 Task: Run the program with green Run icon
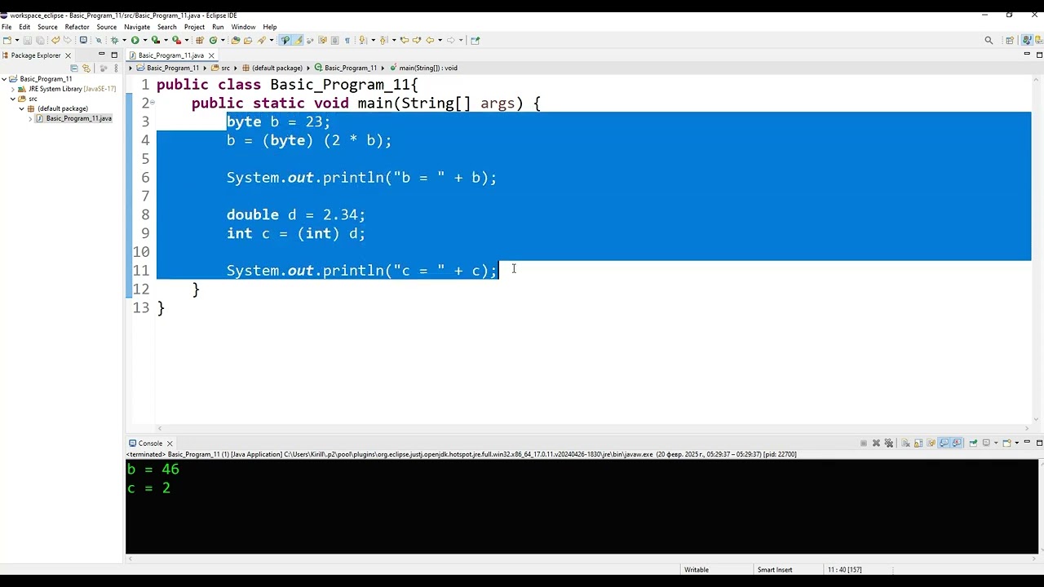(135, 40)
